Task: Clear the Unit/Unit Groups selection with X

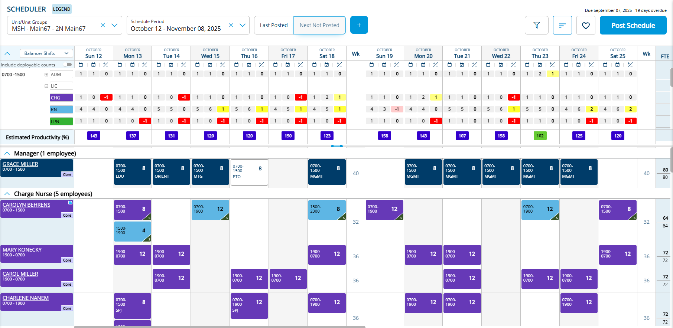Action: pos(103,25)
